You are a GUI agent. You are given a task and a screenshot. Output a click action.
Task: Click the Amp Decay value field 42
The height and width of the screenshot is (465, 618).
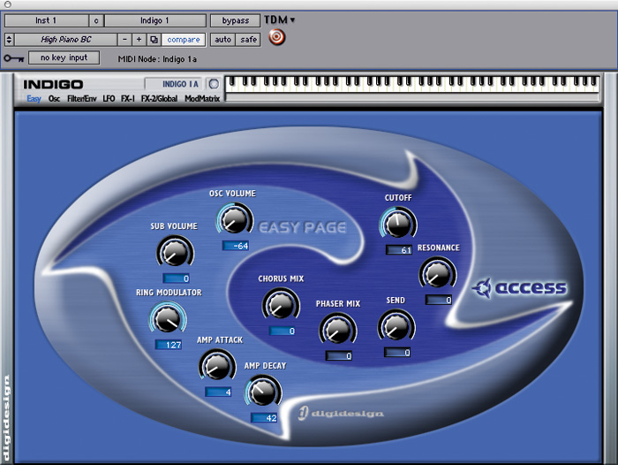(x=264, y=417)
